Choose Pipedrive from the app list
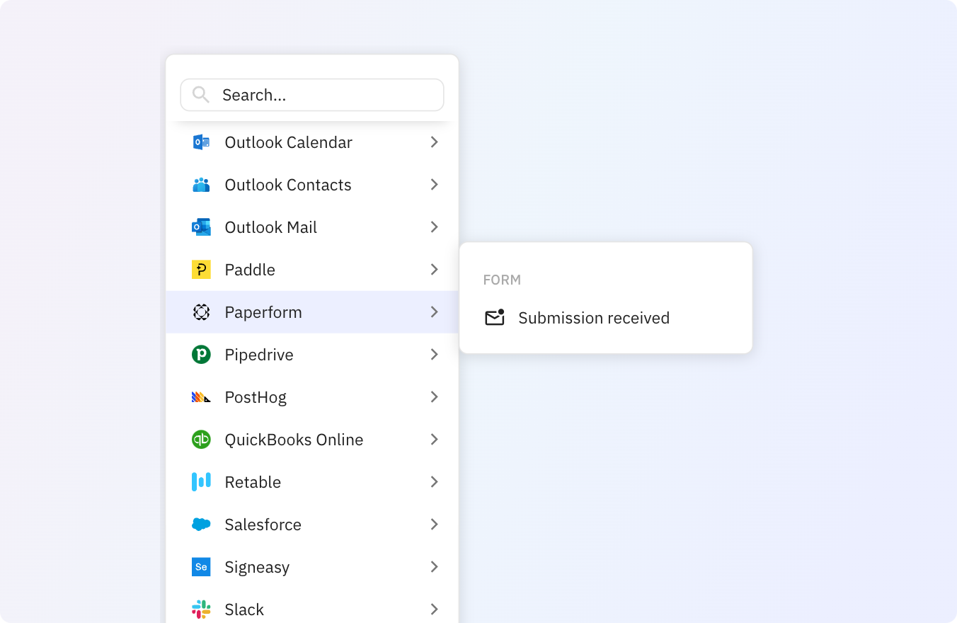The width and height of the screenshot is (957, 623). point(312,355)
